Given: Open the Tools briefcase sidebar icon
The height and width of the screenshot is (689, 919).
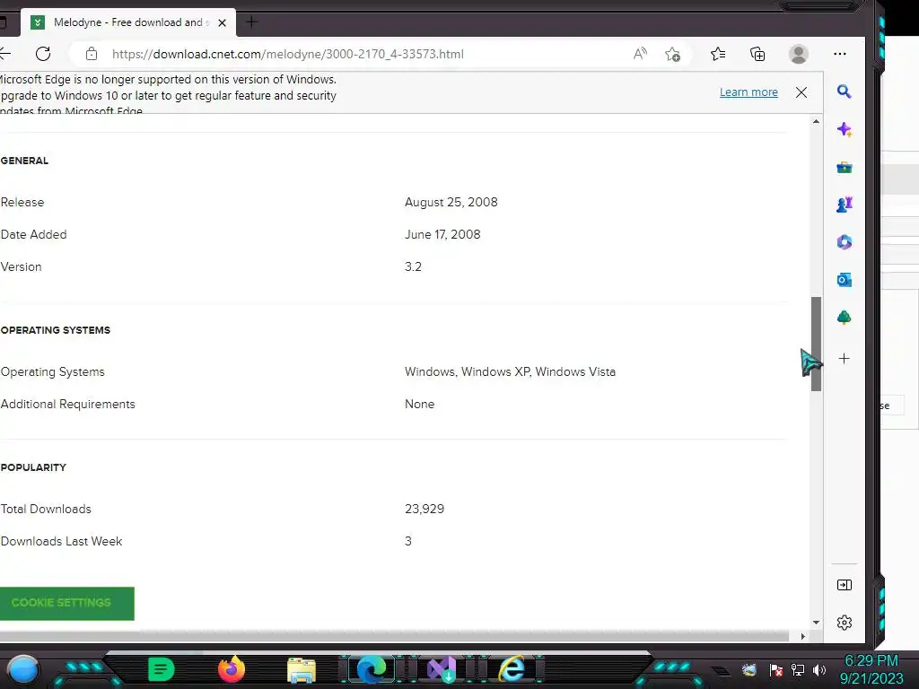Looking at the screenshot, I should point(844,168).
